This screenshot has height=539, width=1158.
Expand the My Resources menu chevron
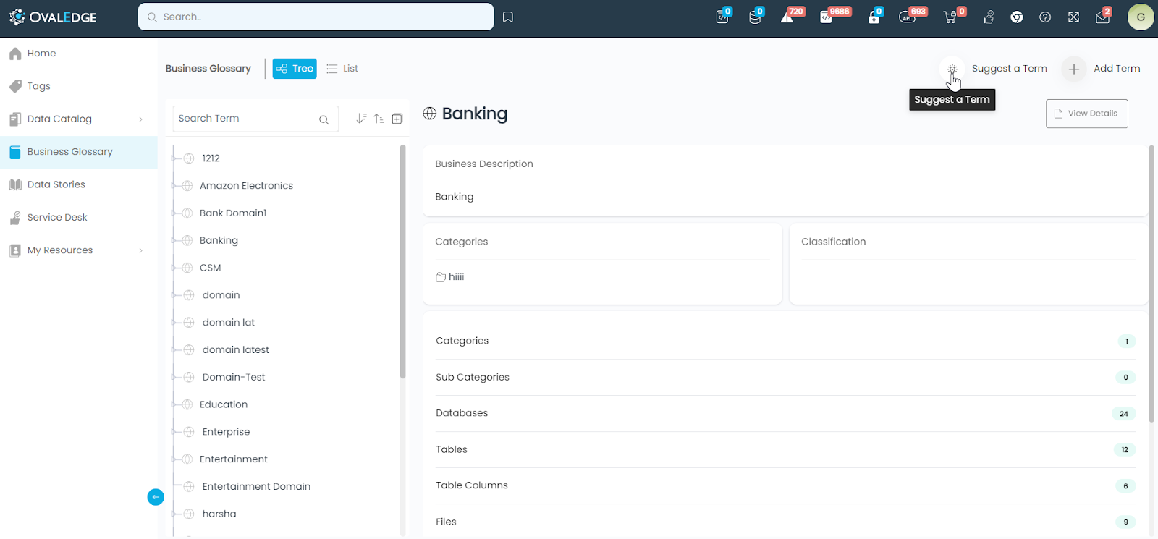[x=140, y=250]
